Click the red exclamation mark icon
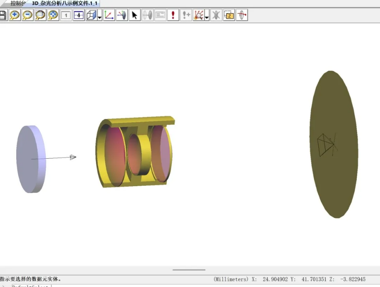 173,16
